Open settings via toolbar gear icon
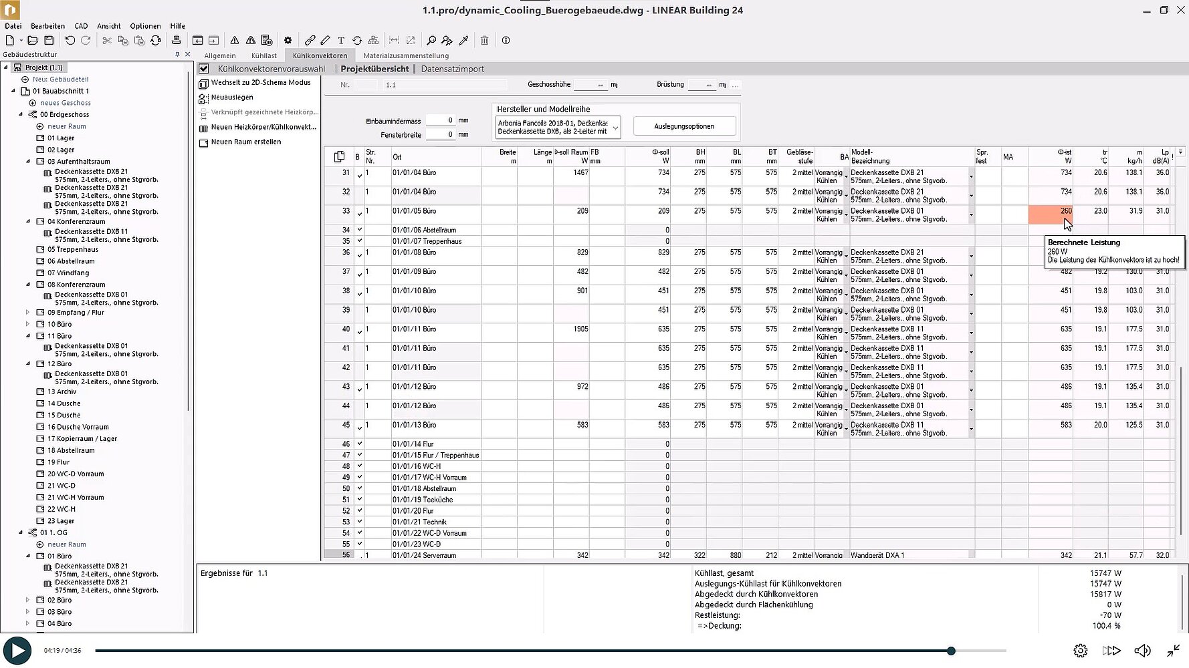The width and height of the screenshot is (1189, 668). 288,41
